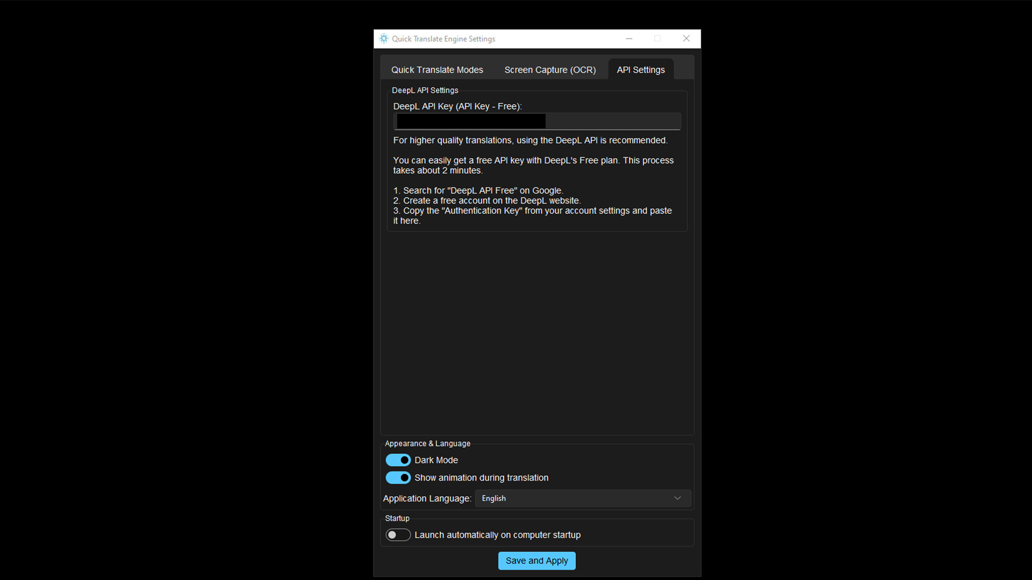Image resolution: width=1032 pixels, height=580 pixels.
Task: Click the DeepL API recommendation description text
Action: (530, 141)
